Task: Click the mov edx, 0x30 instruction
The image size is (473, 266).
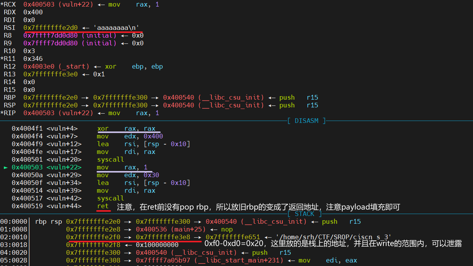Action: coord(126,175)
